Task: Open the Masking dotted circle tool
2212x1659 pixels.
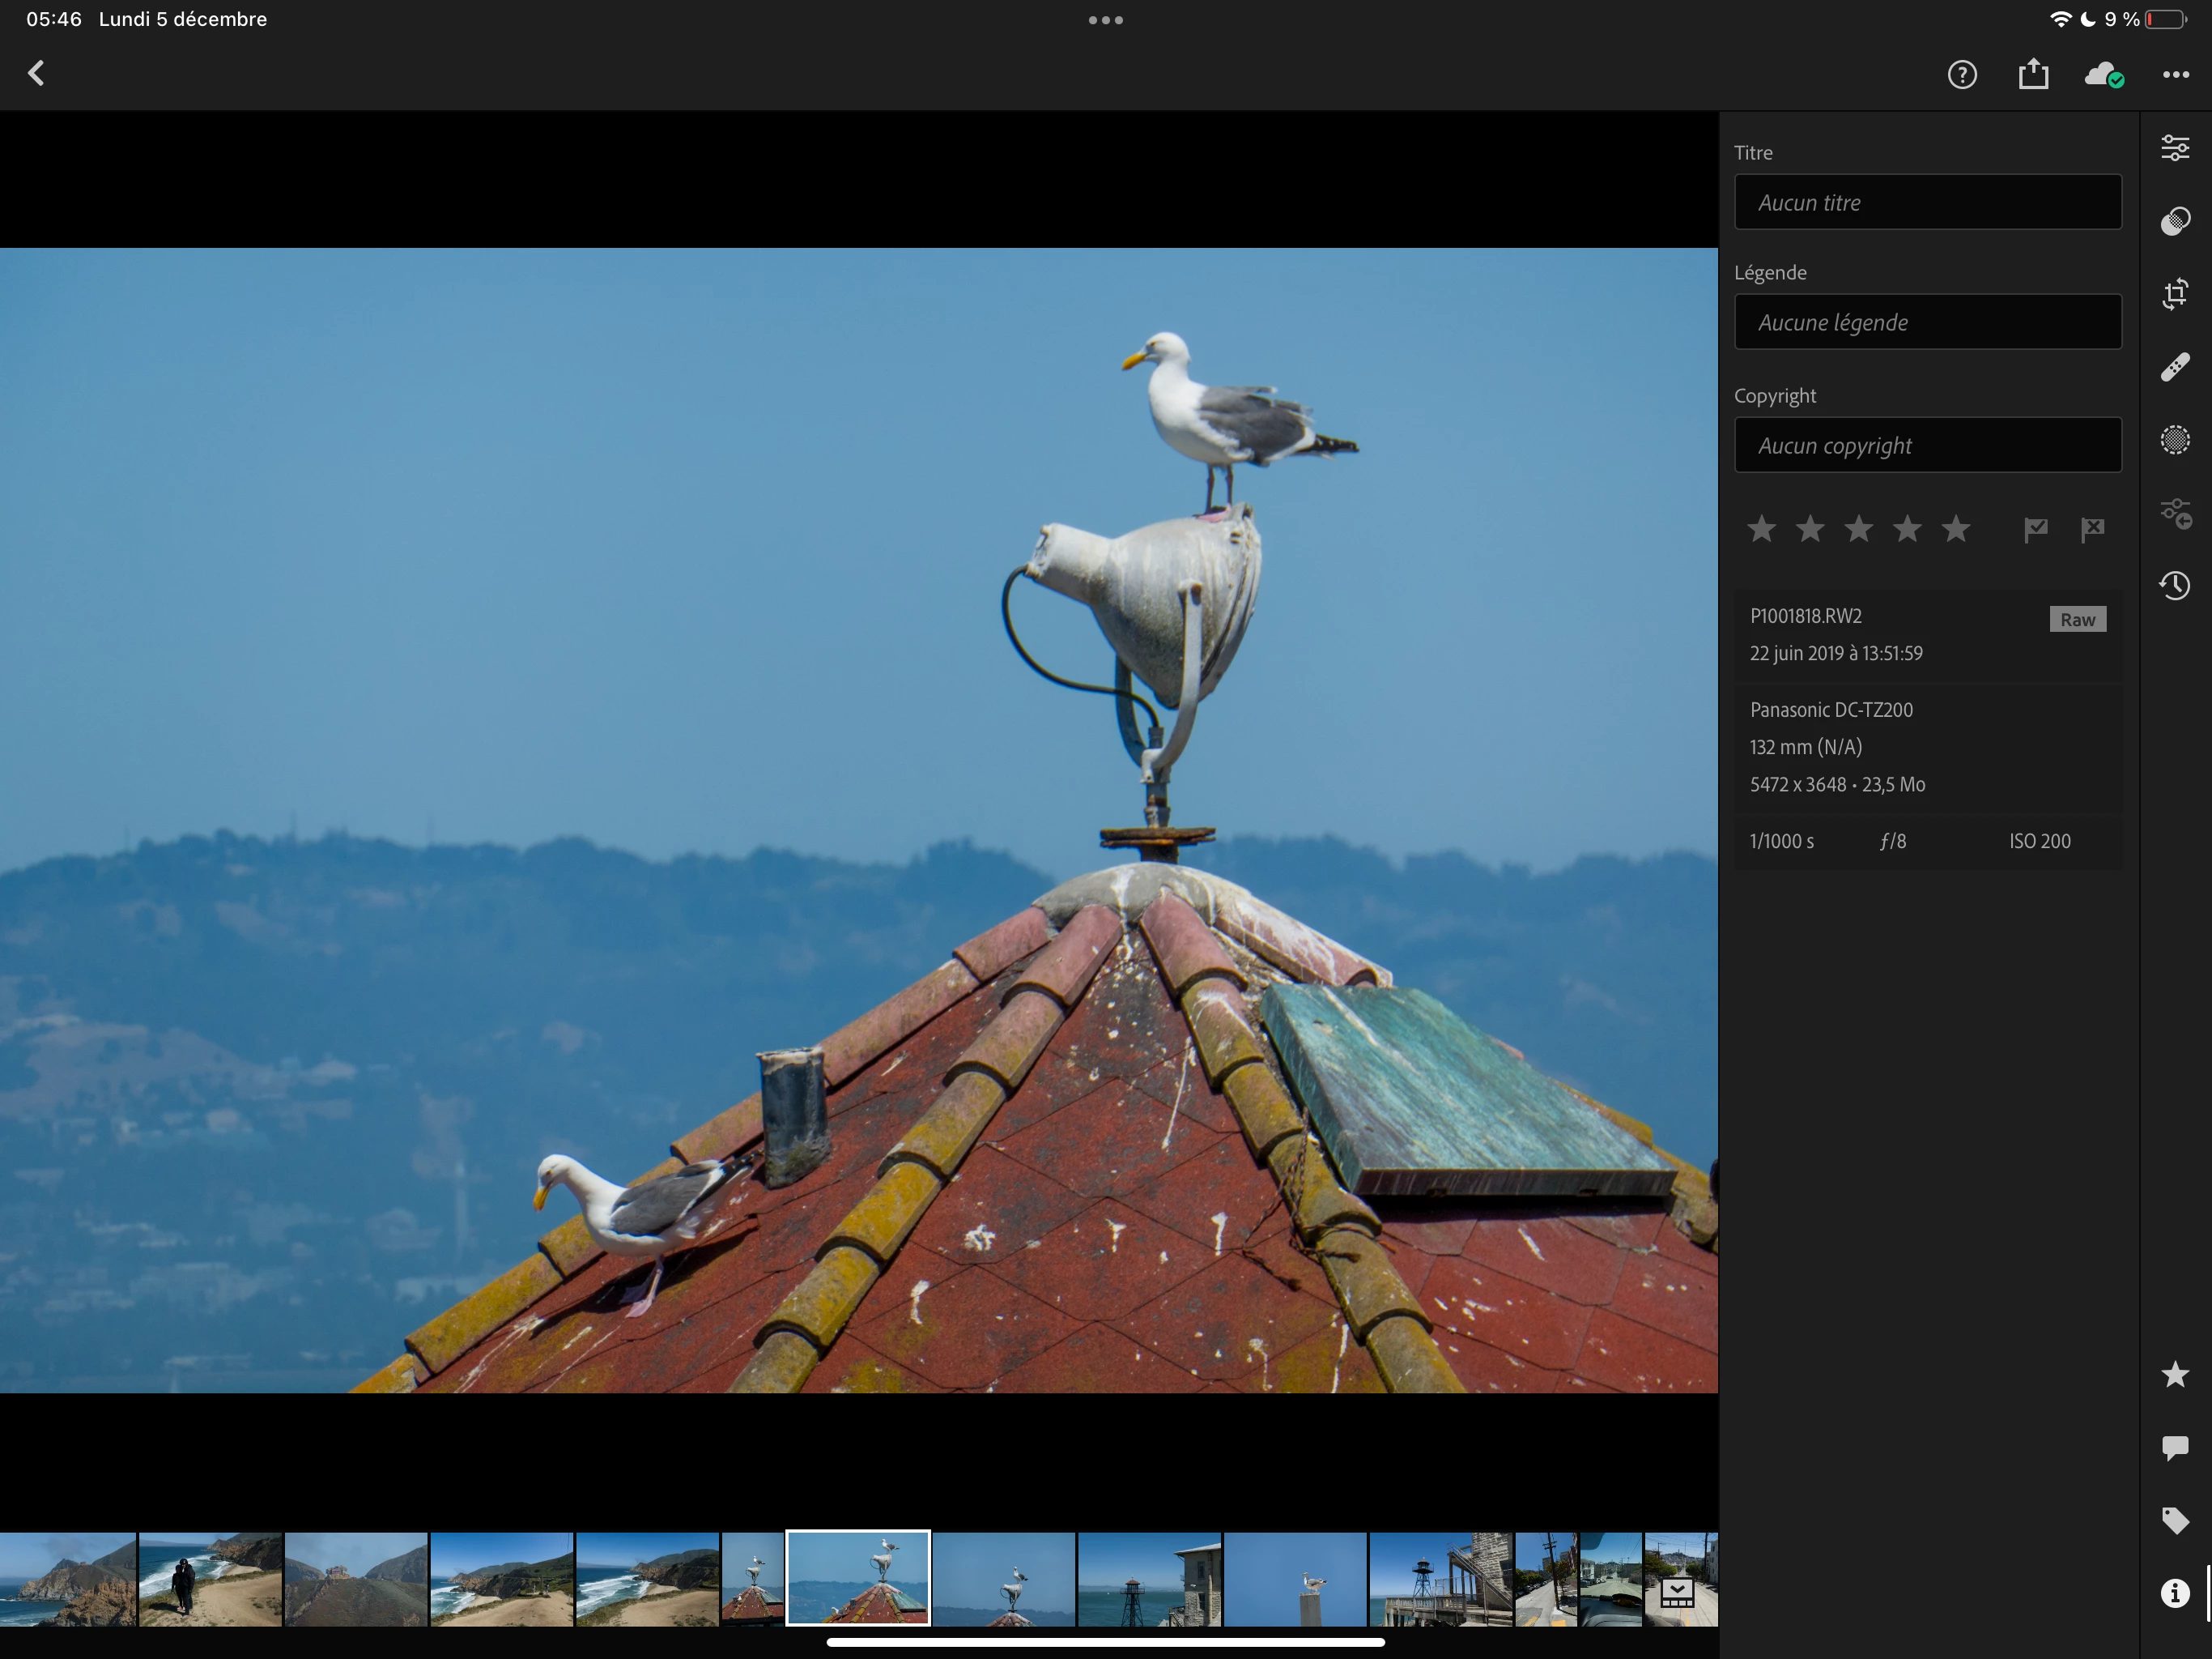Action: 2174,440
